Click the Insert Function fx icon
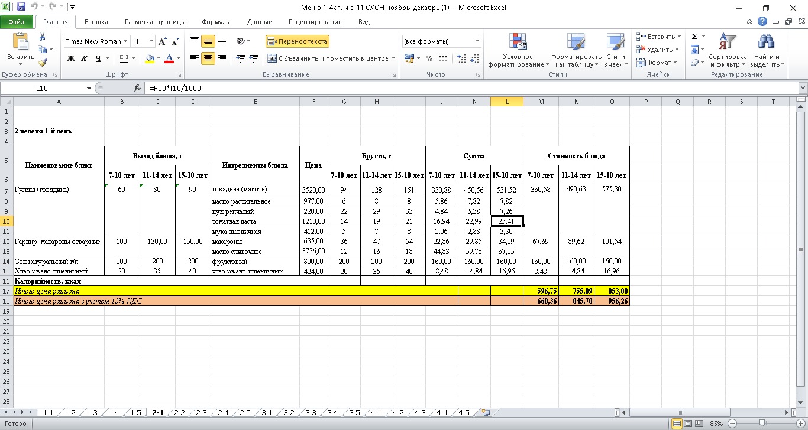Viewport: 808px width, 430px height. click(x=137, y=88)
